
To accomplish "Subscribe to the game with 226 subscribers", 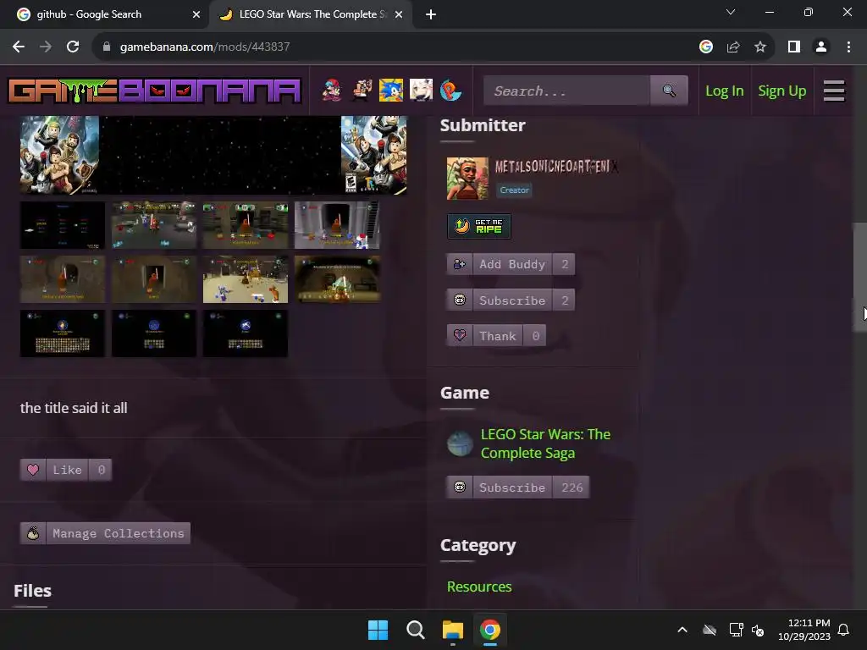I will coord(517,487).
